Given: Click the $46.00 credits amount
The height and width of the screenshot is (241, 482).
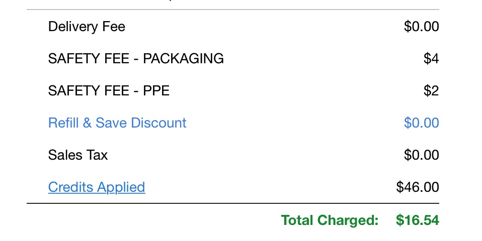Looking at the screenshot, I should (x=418, y=187).
